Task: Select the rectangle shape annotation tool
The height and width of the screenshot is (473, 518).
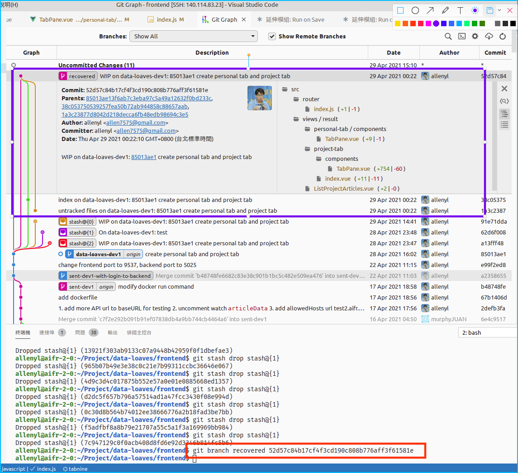Action: pos(400,10)
